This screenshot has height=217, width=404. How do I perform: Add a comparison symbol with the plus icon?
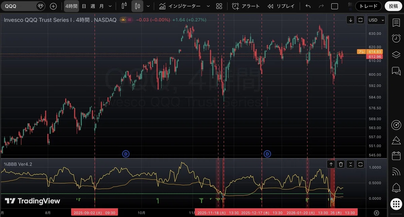(53, 6)
